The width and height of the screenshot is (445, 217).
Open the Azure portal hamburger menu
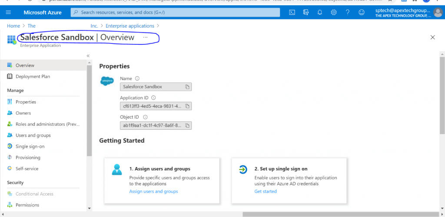[8, 13]
